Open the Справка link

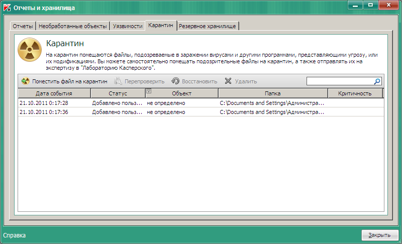15,235
